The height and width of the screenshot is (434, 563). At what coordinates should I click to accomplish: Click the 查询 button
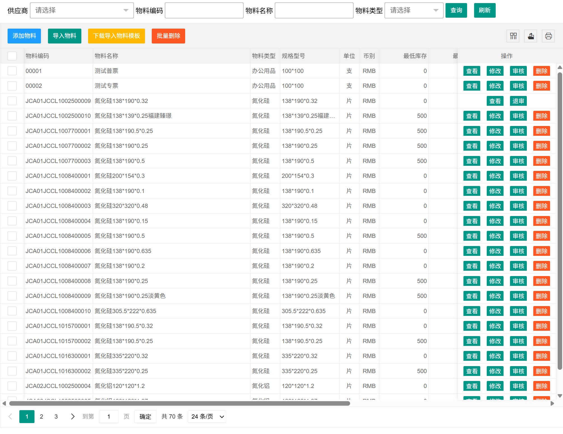[x=456, y=10]
